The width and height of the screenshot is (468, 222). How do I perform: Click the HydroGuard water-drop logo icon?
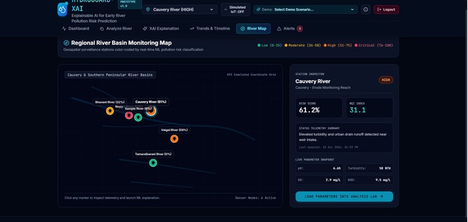(62, 9)
